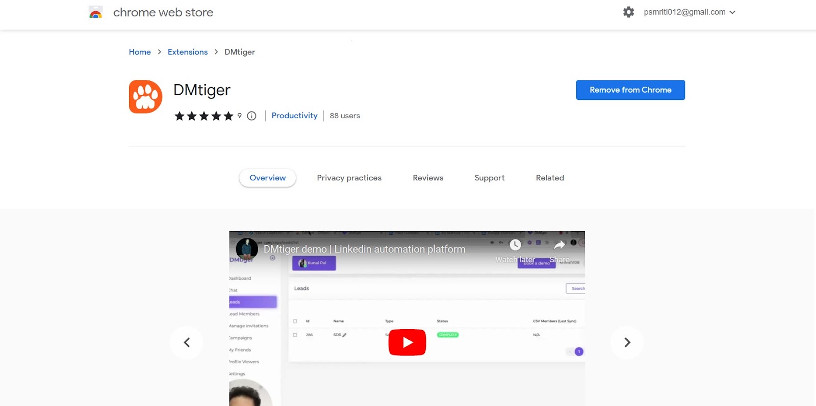The width and height of the screenshot is (816, 406).
Task: Click the '88 users' text
Action: (345, 116)
